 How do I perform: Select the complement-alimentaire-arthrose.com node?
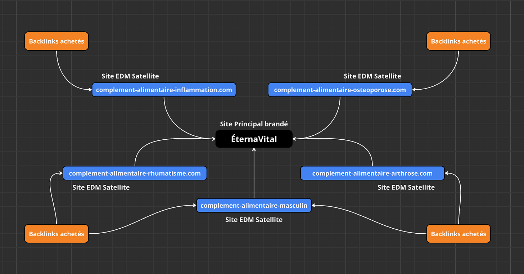(372, 173)
